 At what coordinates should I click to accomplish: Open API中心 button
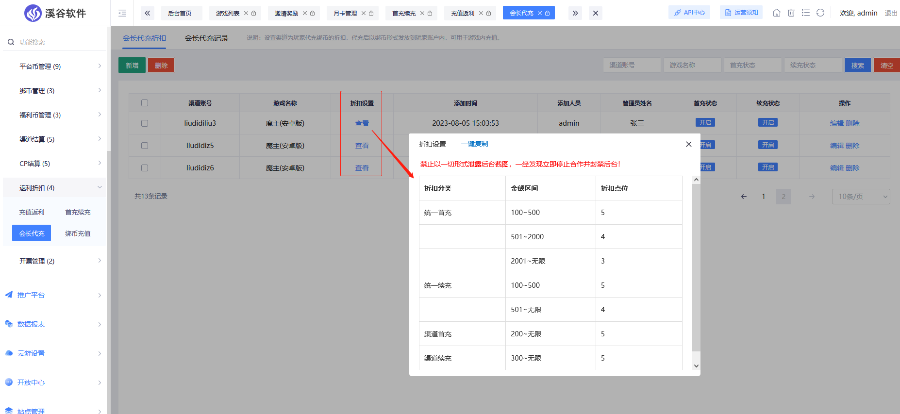(689, 13)
